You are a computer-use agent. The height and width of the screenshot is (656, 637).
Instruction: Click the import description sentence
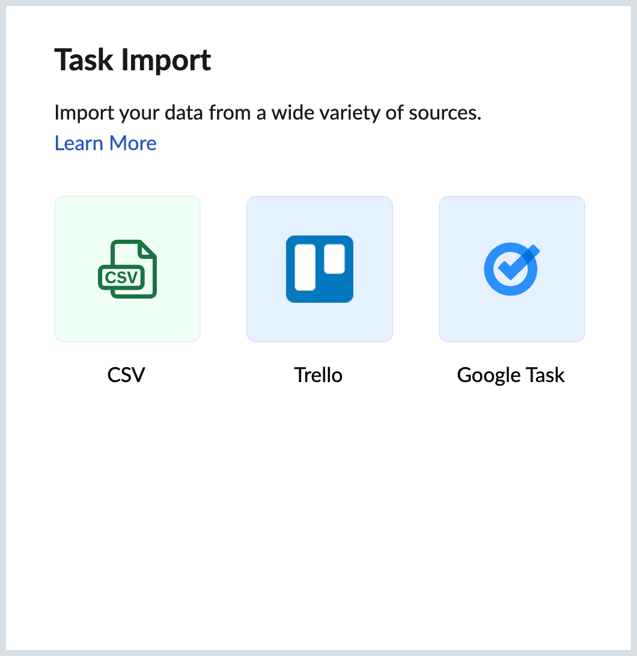[268, 113]
